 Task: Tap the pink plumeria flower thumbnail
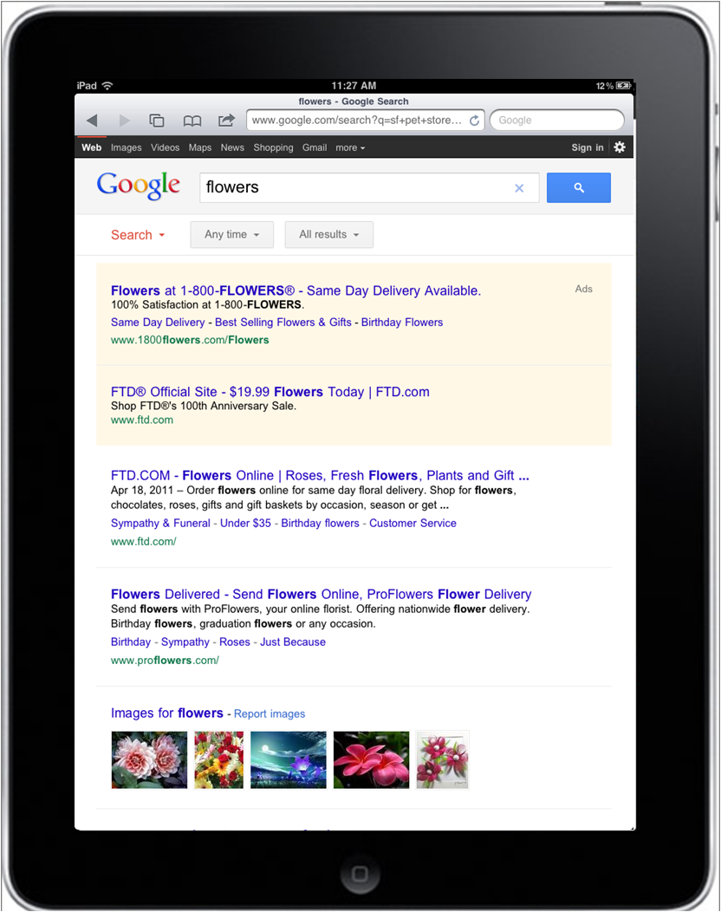click(371, 759)
